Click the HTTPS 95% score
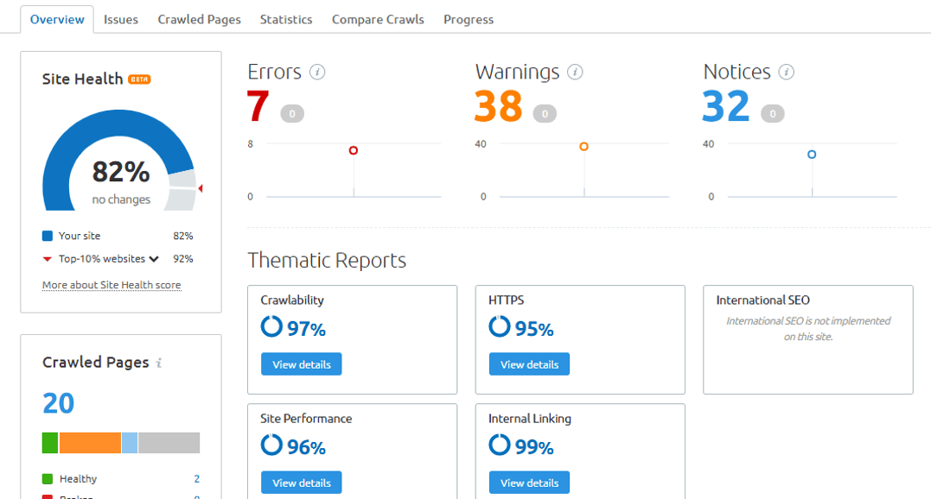The width and height of the screenshot is (931, 499). 534,329
